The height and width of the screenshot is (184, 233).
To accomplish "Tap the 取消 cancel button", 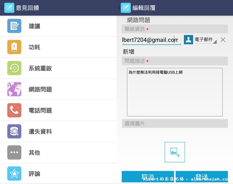I will [x=148, y=176].
